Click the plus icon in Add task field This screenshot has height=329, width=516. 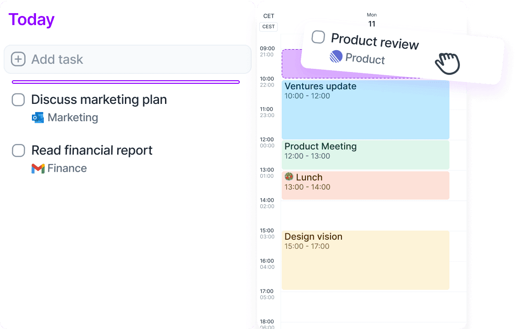pos(18,59)
